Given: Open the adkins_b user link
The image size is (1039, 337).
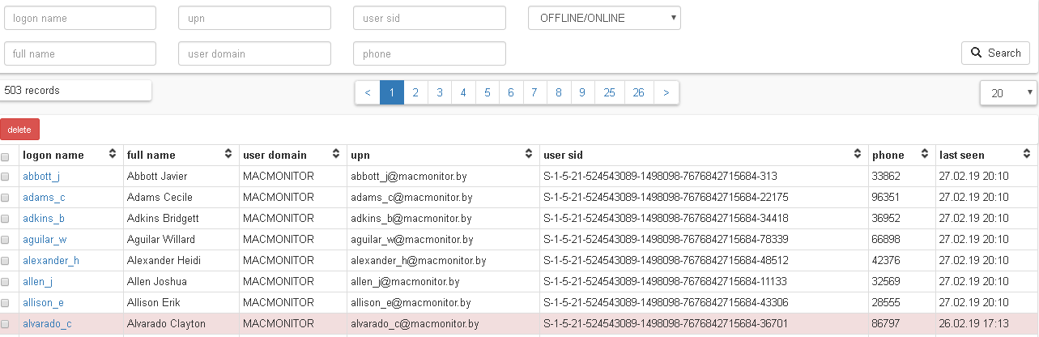Looking at the screenshot, I should (x=44, y=219).
